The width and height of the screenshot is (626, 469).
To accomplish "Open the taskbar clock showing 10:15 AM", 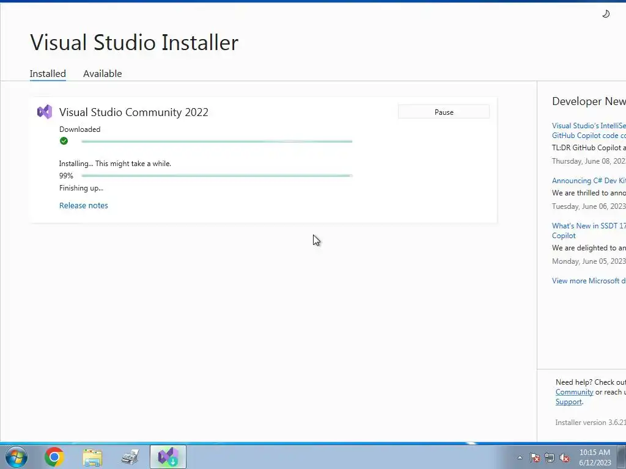I will point(595,457).
